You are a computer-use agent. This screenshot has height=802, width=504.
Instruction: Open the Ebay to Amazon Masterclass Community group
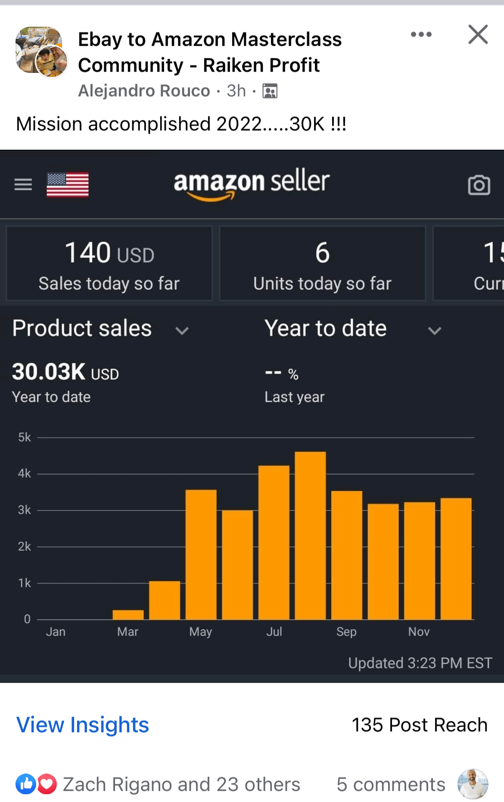210,52
